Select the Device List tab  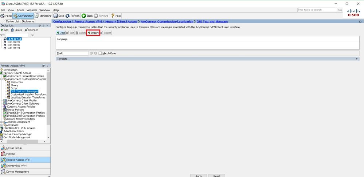click(x=13, y=21)
